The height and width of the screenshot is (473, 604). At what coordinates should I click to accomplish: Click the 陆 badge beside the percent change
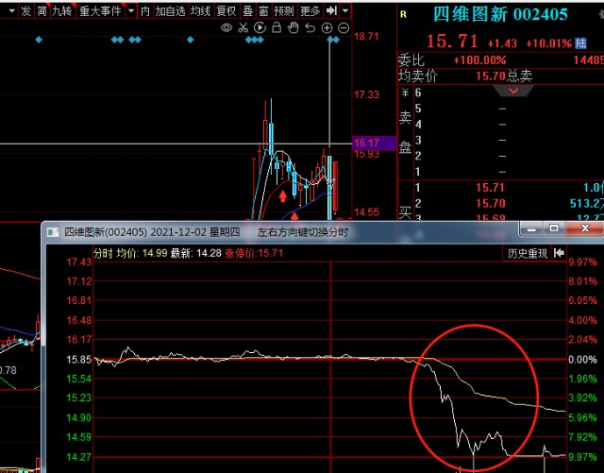tap(581, 42)
